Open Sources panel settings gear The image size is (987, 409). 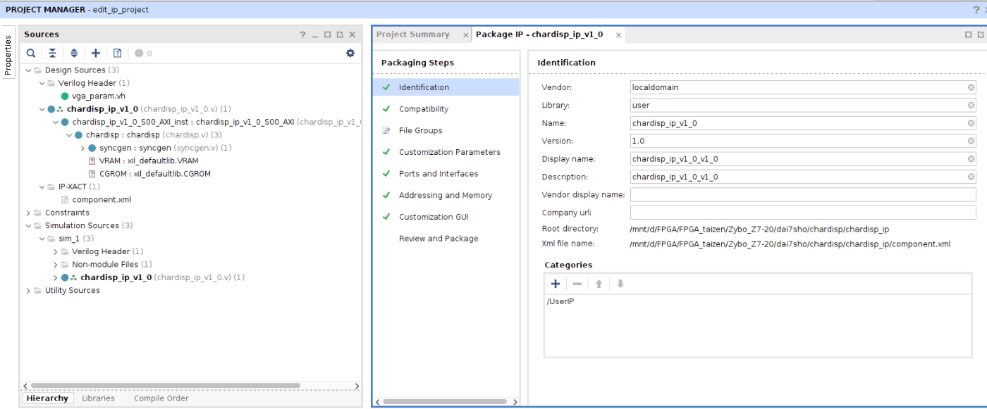(350, 53)
